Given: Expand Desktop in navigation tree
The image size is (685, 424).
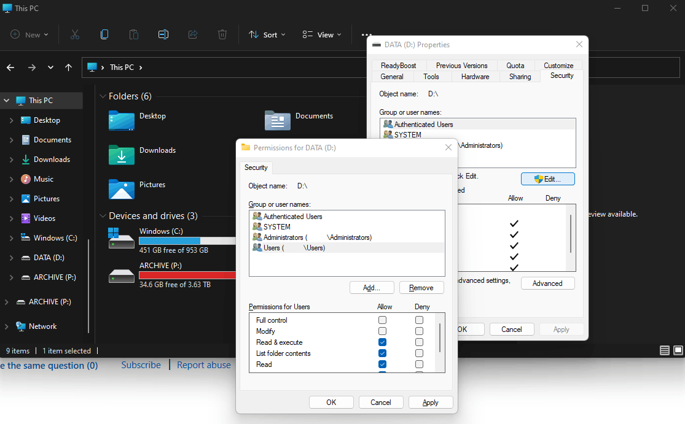Looking at the screenshot, I should coord(11,120).
